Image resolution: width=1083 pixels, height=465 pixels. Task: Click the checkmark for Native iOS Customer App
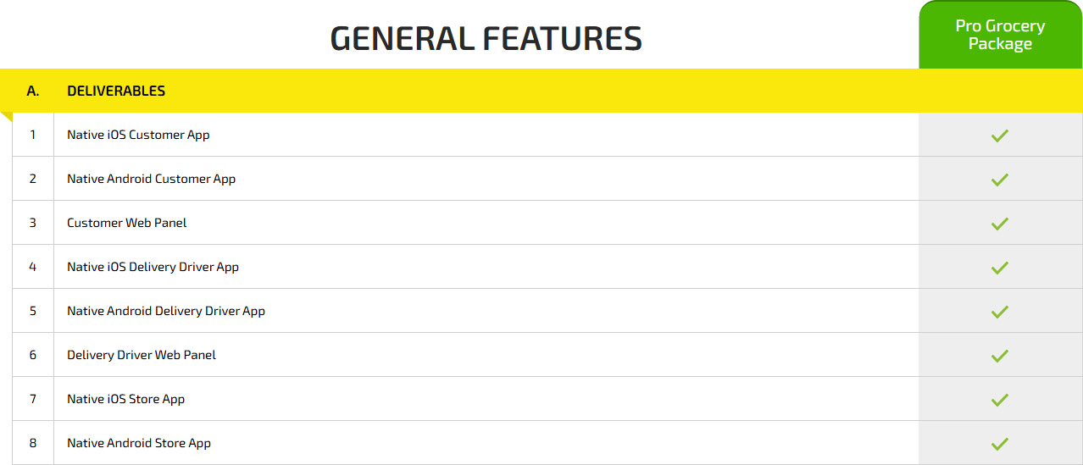(1000, 136)
